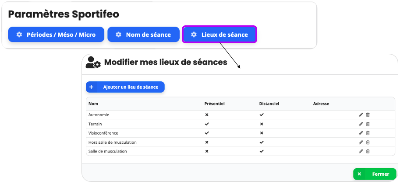Select the Visioconférence name cell
400x184 pixels.
click(x=103, y=133)
